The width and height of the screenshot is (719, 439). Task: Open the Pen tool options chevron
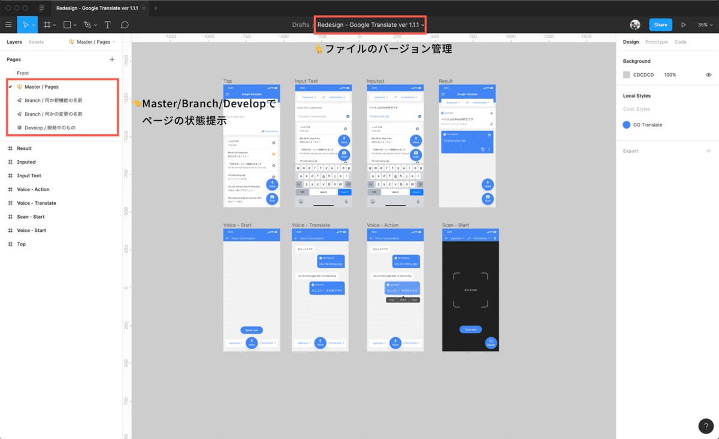coord(95,25)
